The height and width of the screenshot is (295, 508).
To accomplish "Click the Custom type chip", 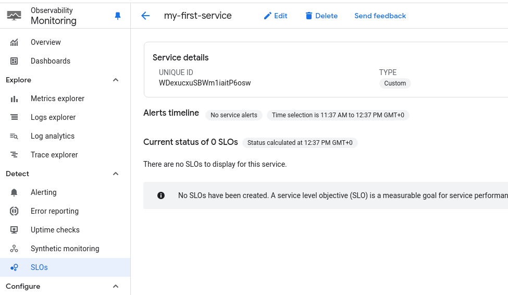I will (395, 83).
